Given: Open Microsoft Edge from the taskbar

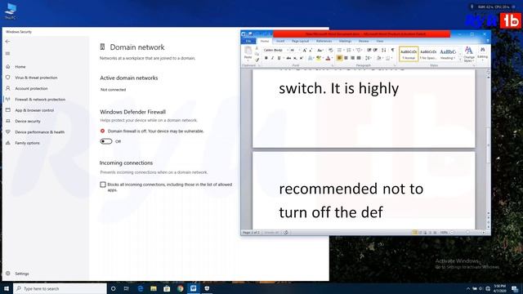Looking at the screenshot, I should tap(140, 288).
